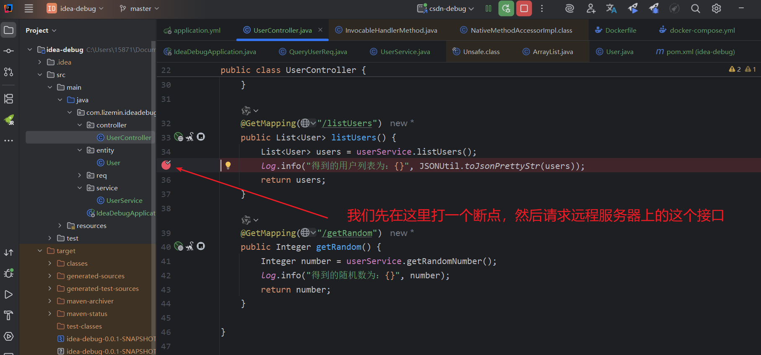Switch to InvocableHandlerMethod.java tab
The height and width of the screenshot is (355, 761).
tap(386, 30)
